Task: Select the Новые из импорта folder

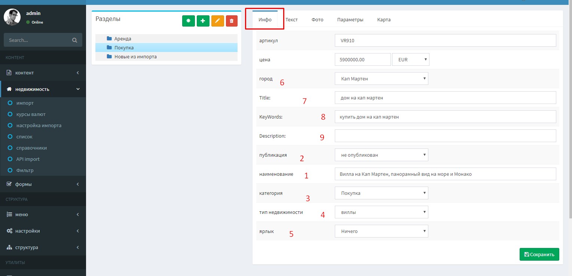Action: [x=135, y=56]
